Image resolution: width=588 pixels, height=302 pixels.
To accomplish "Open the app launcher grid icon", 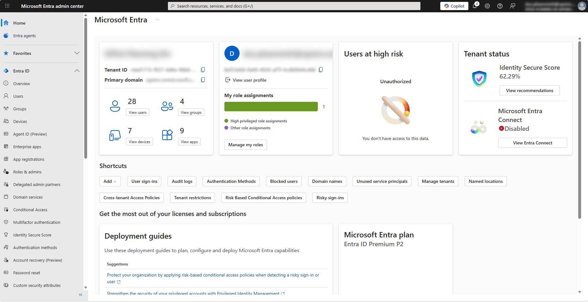I will click(7, 6).
